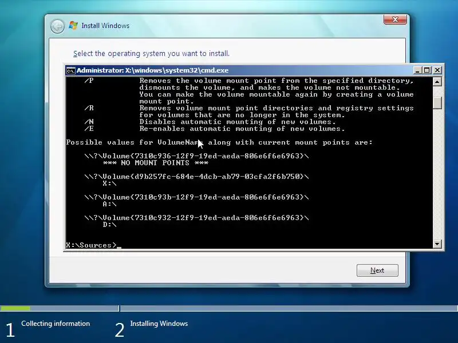Click the /N option in help text
Screen dimensions: 458x343
pyautogui.click(x=89, y=122)
